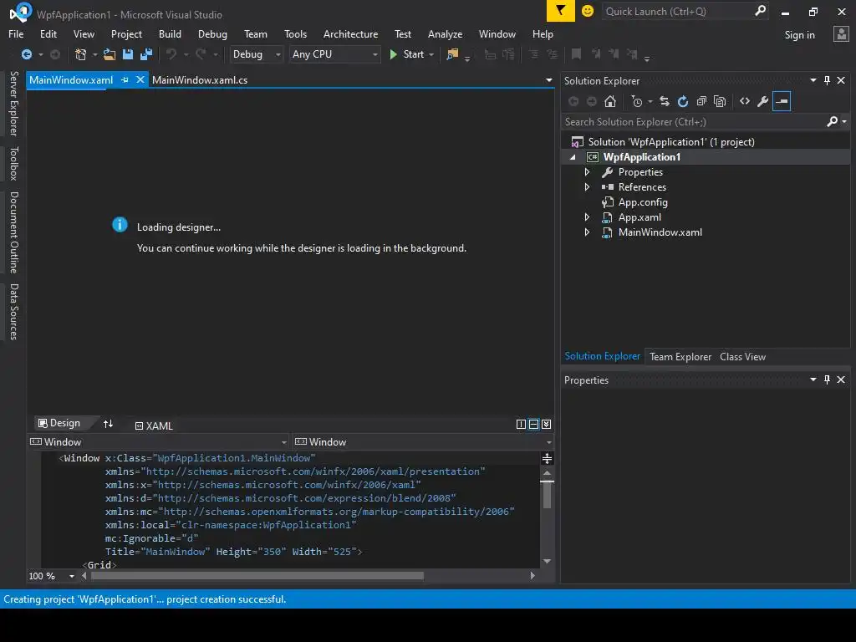Click the Search Solution Explorer input field
Image resolution: width=856 pixels, height=642 pixels.
[x=693, y=122]
